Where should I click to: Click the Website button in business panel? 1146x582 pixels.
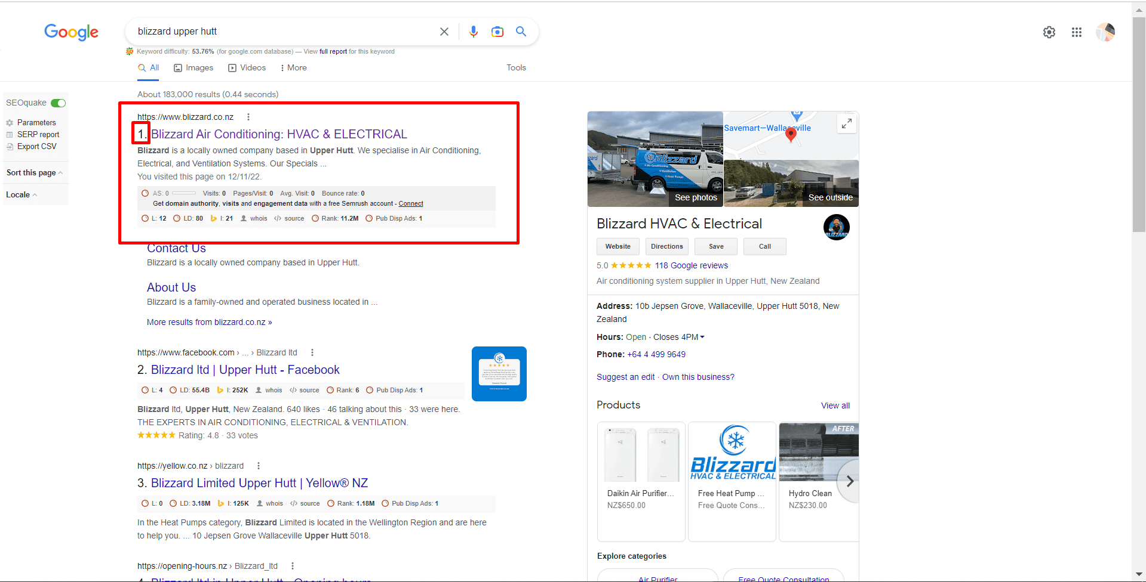(618, 247)
